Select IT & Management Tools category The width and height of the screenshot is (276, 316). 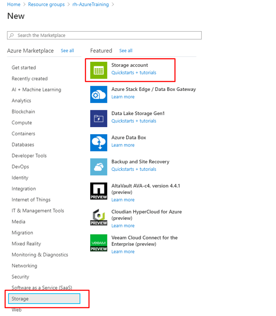38,211
